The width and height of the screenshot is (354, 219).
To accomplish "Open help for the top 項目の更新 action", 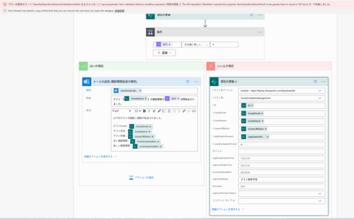I will point(251,15).
